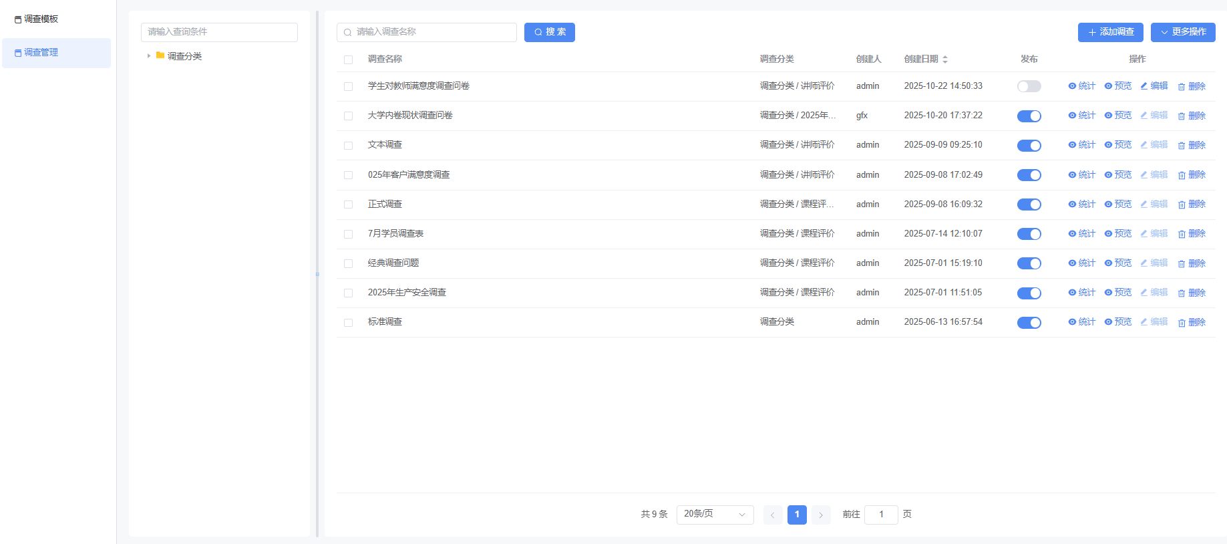The height and width of the screenshot is (544, 1227).
Task: Open statistics for 正式调查
Action: pos(1081,205)
